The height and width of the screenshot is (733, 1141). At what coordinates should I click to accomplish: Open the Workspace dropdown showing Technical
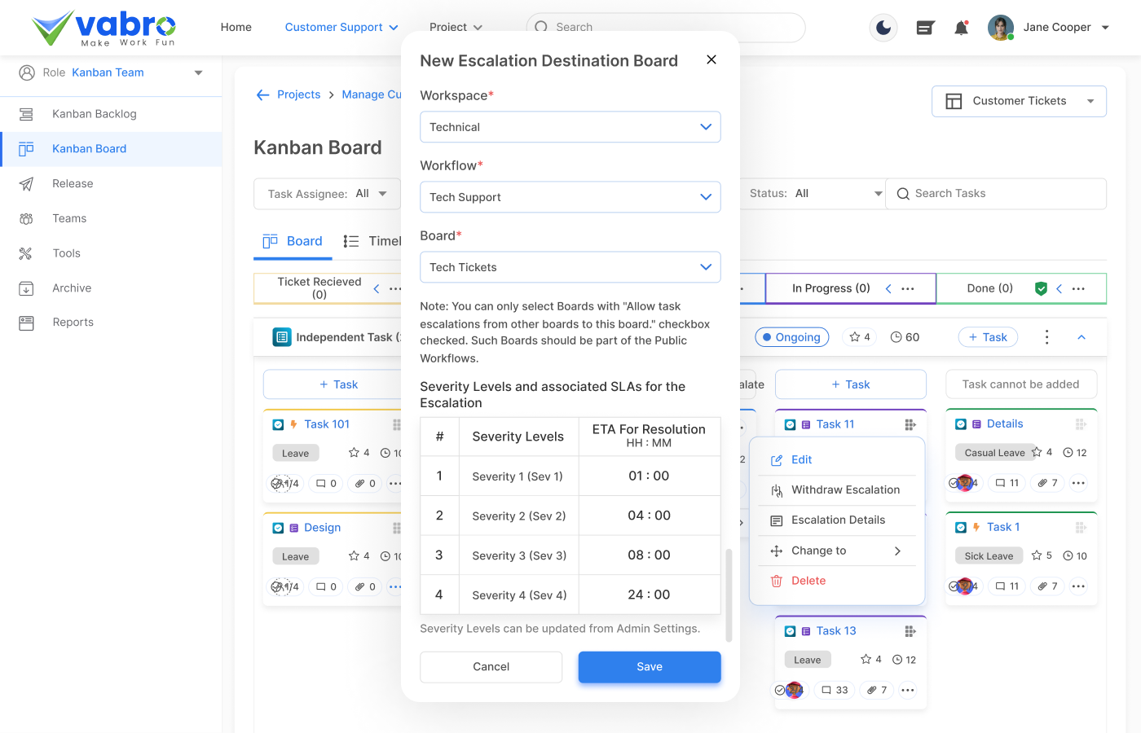point(570,127)
